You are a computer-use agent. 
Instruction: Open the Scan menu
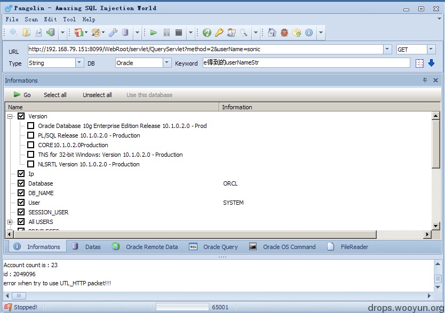(31, 19)
